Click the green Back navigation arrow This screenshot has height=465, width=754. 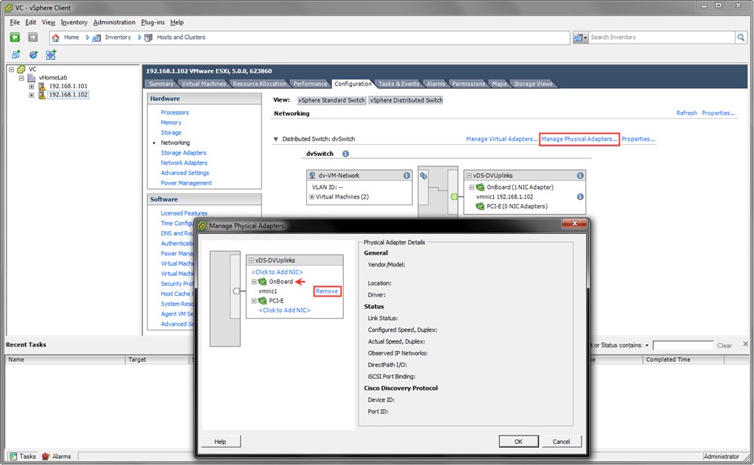point(15,37)
